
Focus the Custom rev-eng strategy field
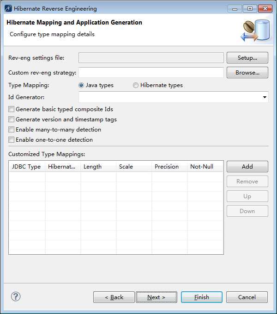pyautogui.click(x=151, y=73)
